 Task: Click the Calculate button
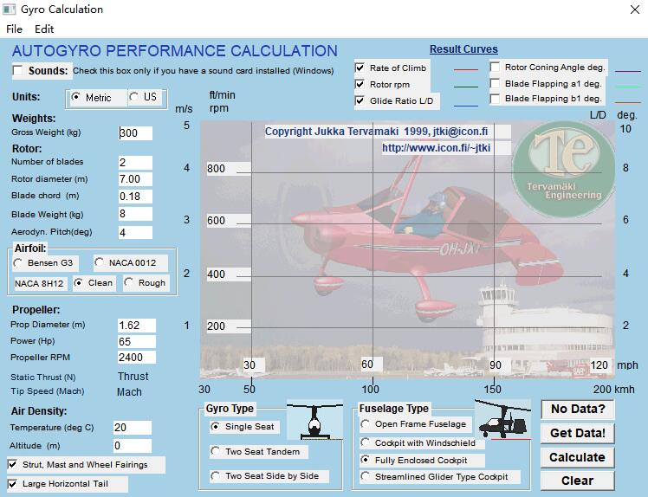click(x=577, y=457)
